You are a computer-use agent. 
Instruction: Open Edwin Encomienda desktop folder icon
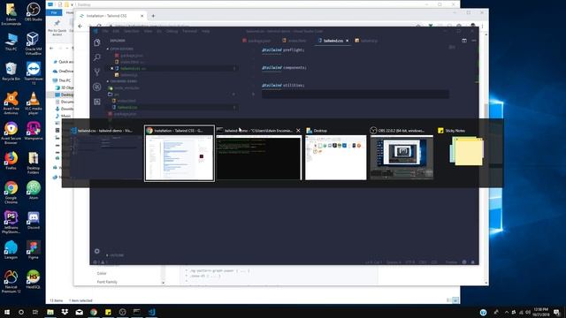11,14
